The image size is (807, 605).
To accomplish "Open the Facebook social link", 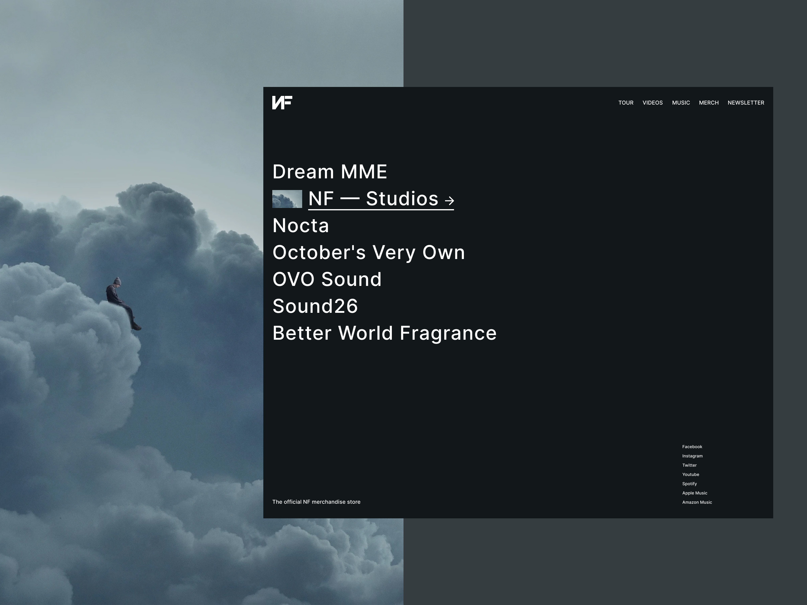I will [692, 447].
